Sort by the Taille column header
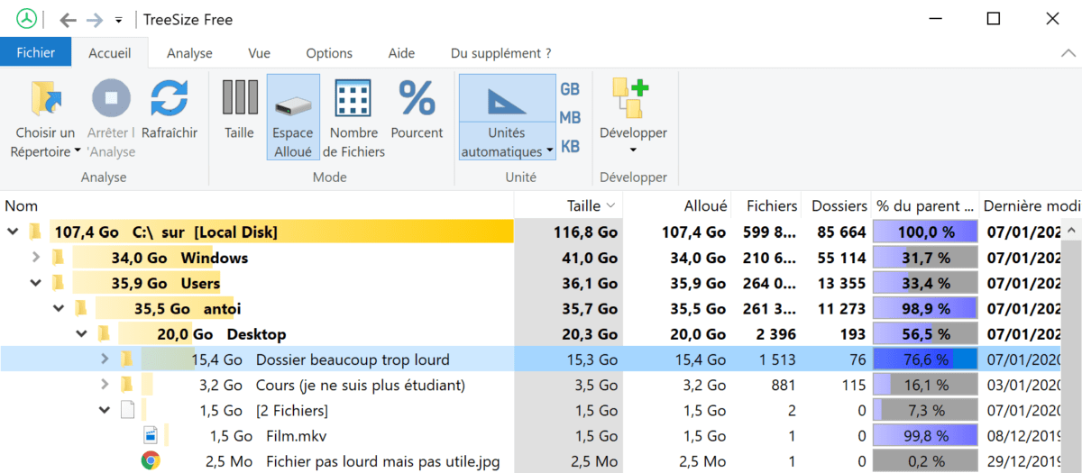The image size is (1082, 473). [582, 206]
